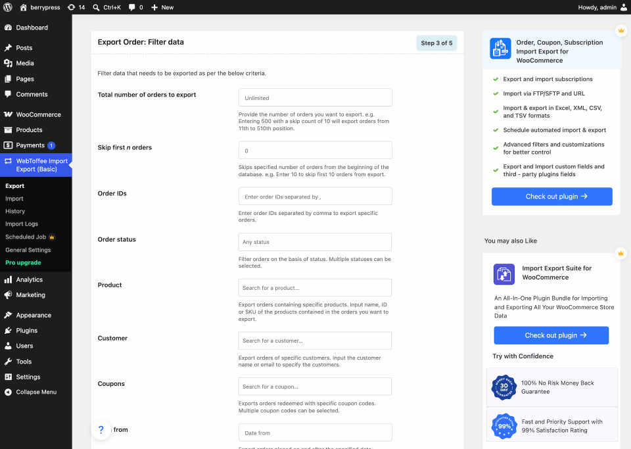
Task: Open the Plugins menu icon
Action: pos(8,330)
